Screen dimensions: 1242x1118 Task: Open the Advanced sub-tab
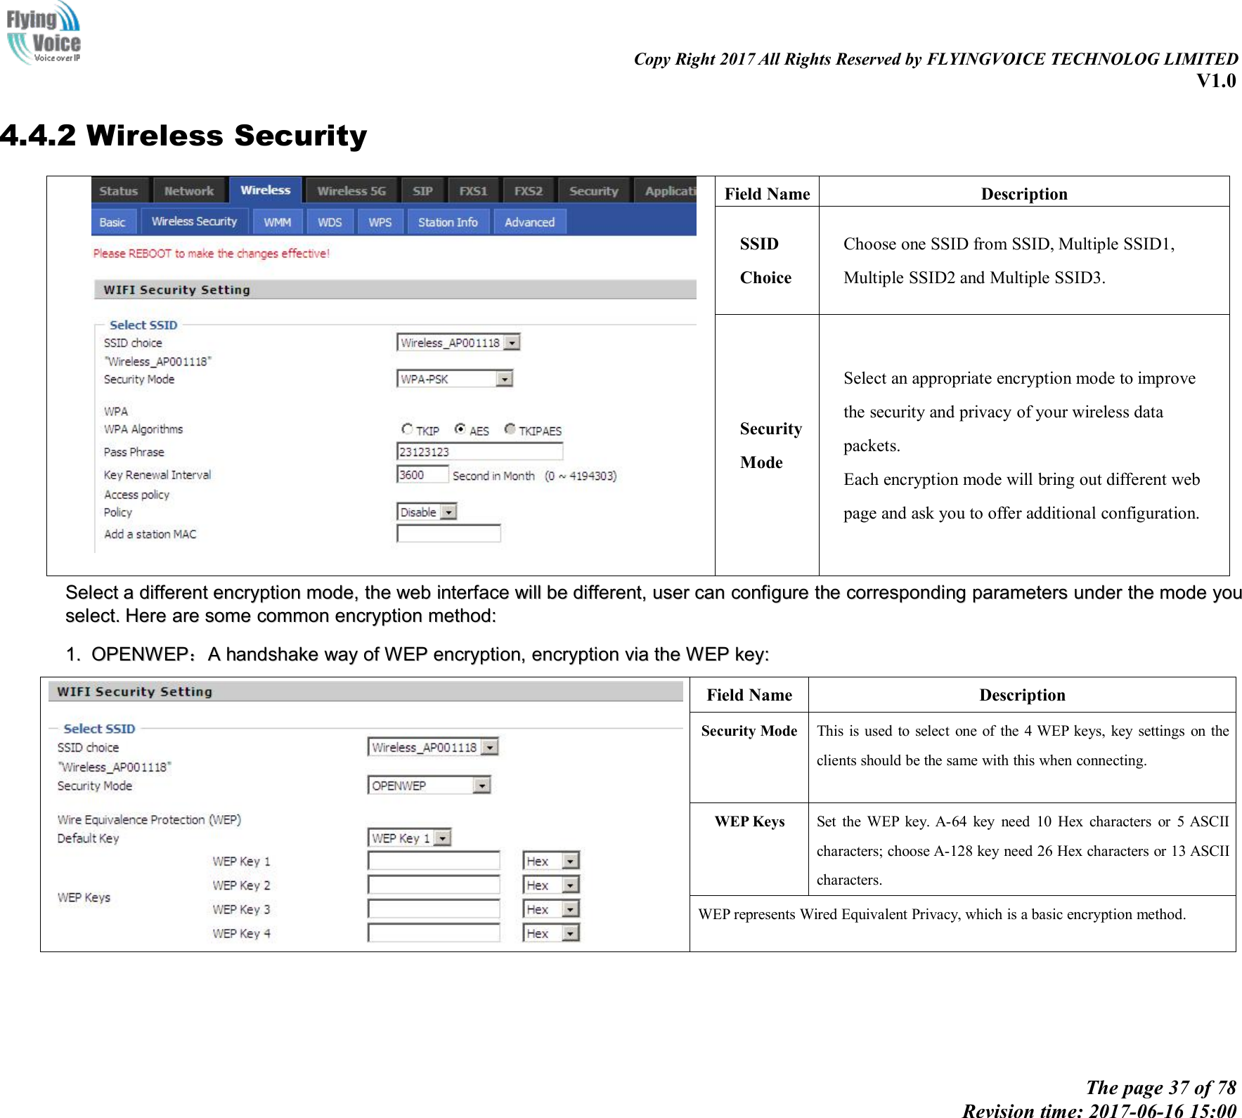click(529, 221)
